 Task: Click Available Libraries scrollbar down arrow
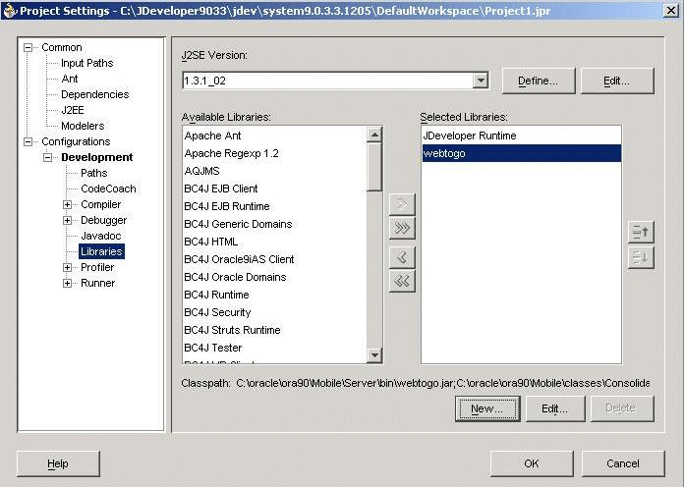tap(374, 354)
